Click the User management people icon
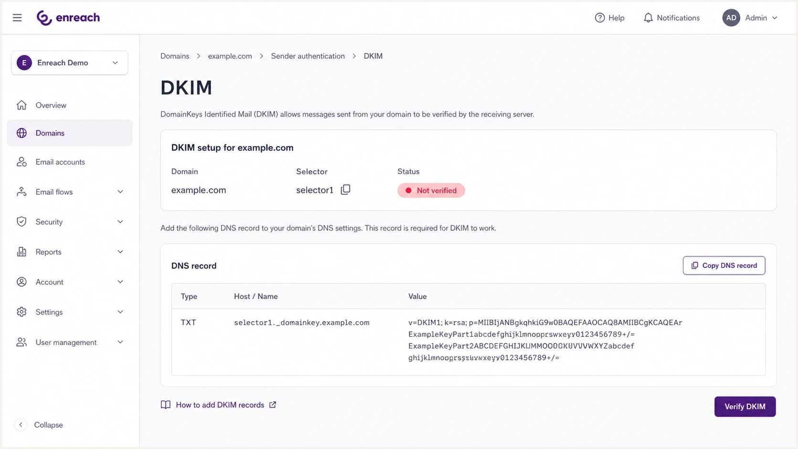 click(21, 342)
